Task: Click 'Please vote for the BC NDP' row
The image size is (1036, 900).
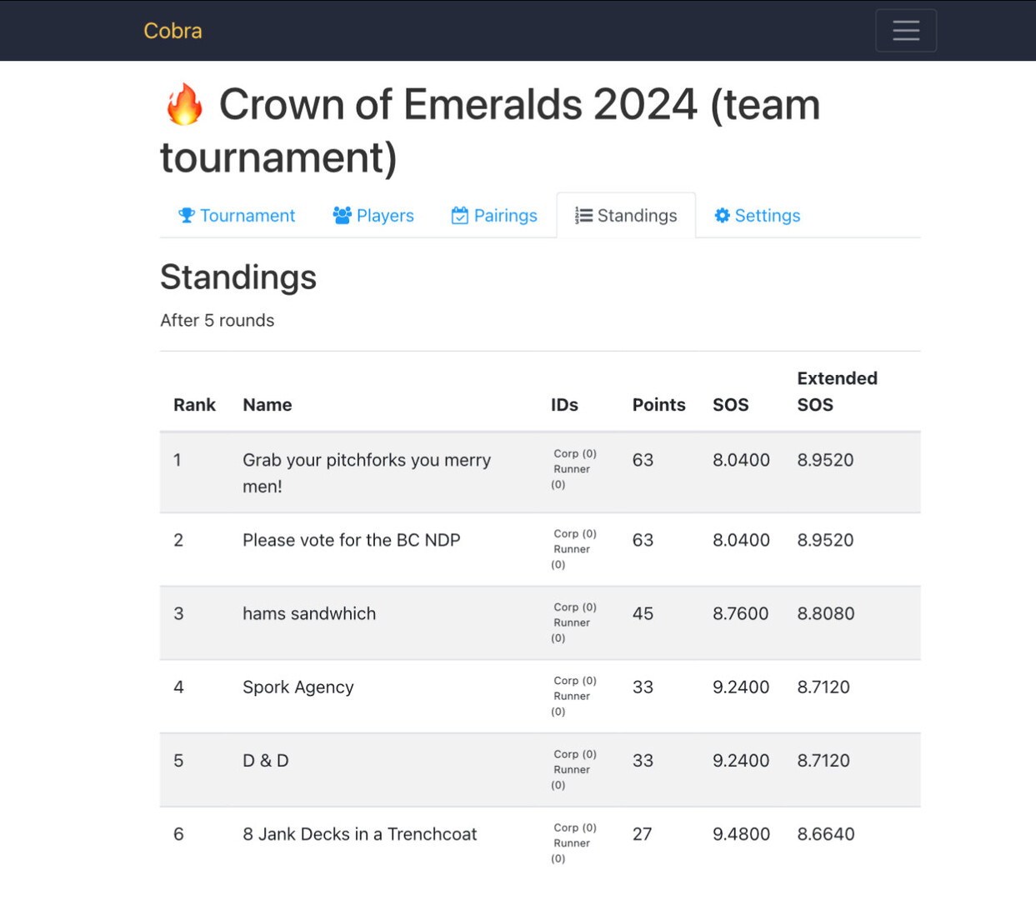Action: click(351, 541)
